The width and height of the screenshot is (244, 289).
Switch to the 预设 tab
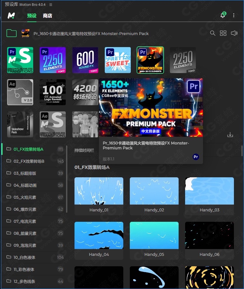coord(32,16)
